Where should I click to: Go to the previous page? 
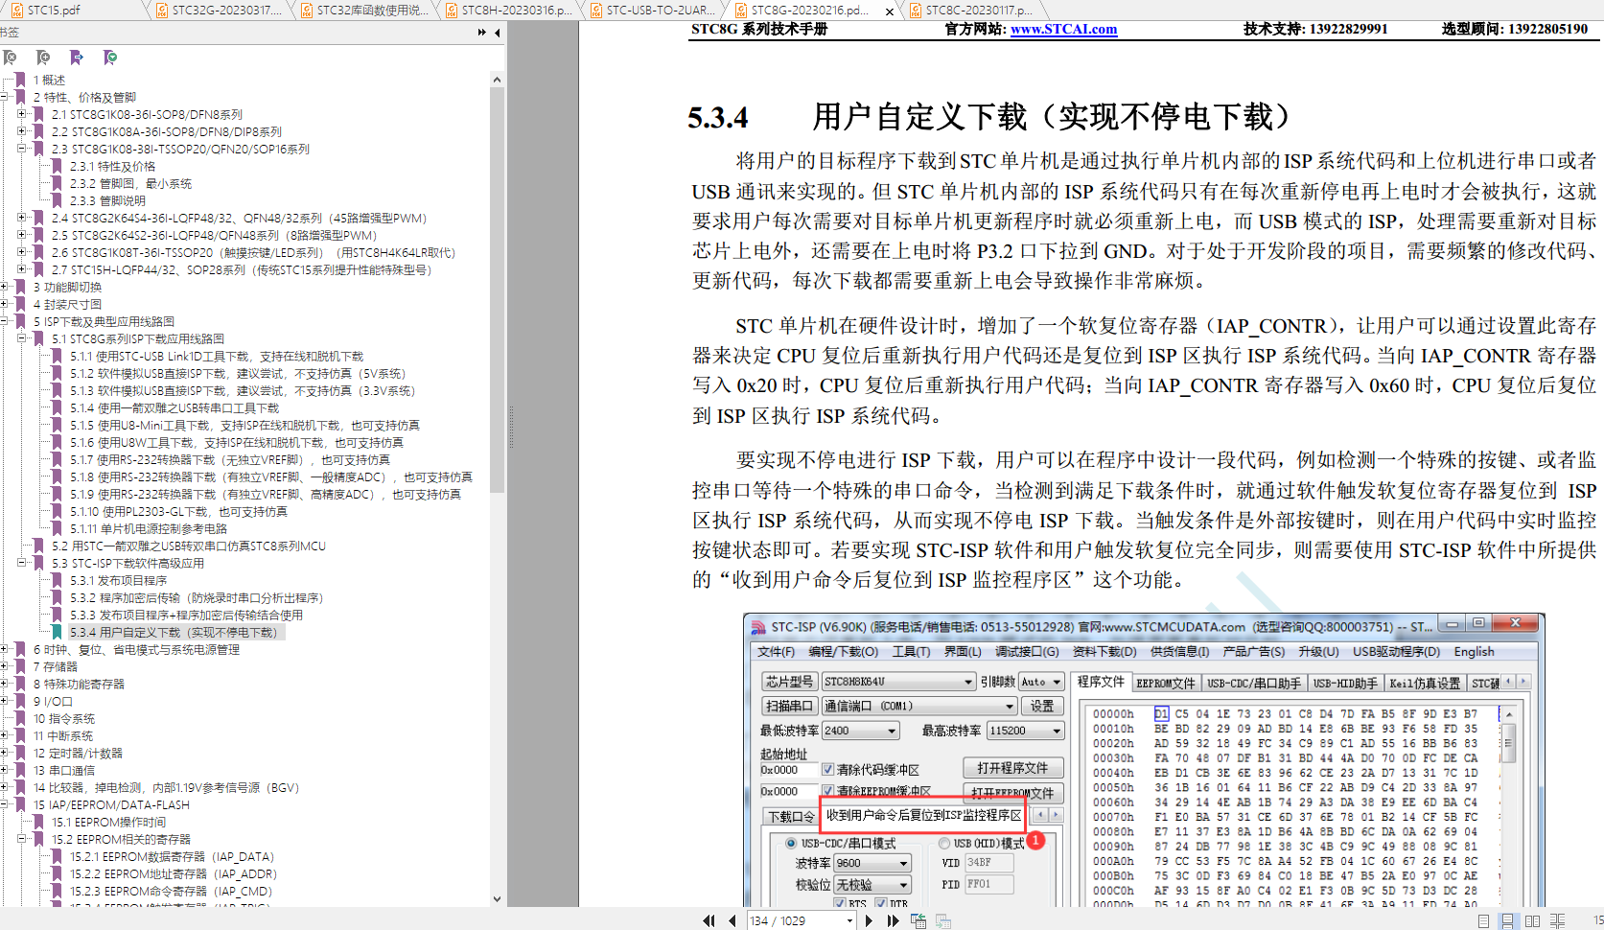732,920
